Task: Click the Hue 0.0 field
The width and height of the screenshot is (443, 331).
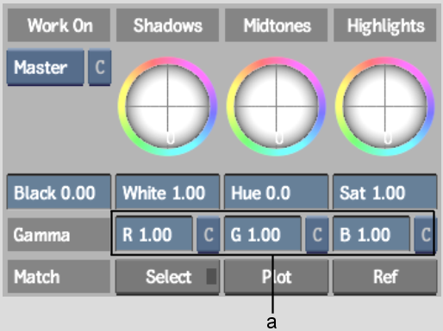Action: [x=276, y=192]
